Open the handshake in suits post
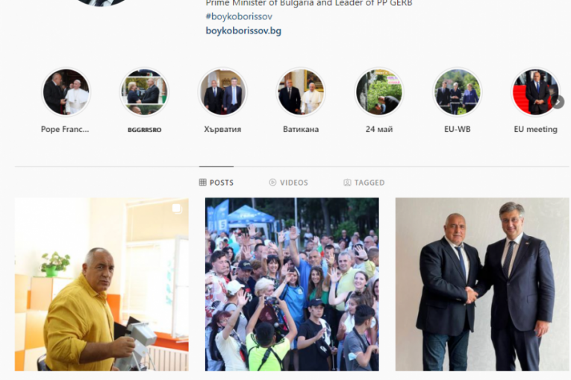571x380 pixels. (482, 285)
